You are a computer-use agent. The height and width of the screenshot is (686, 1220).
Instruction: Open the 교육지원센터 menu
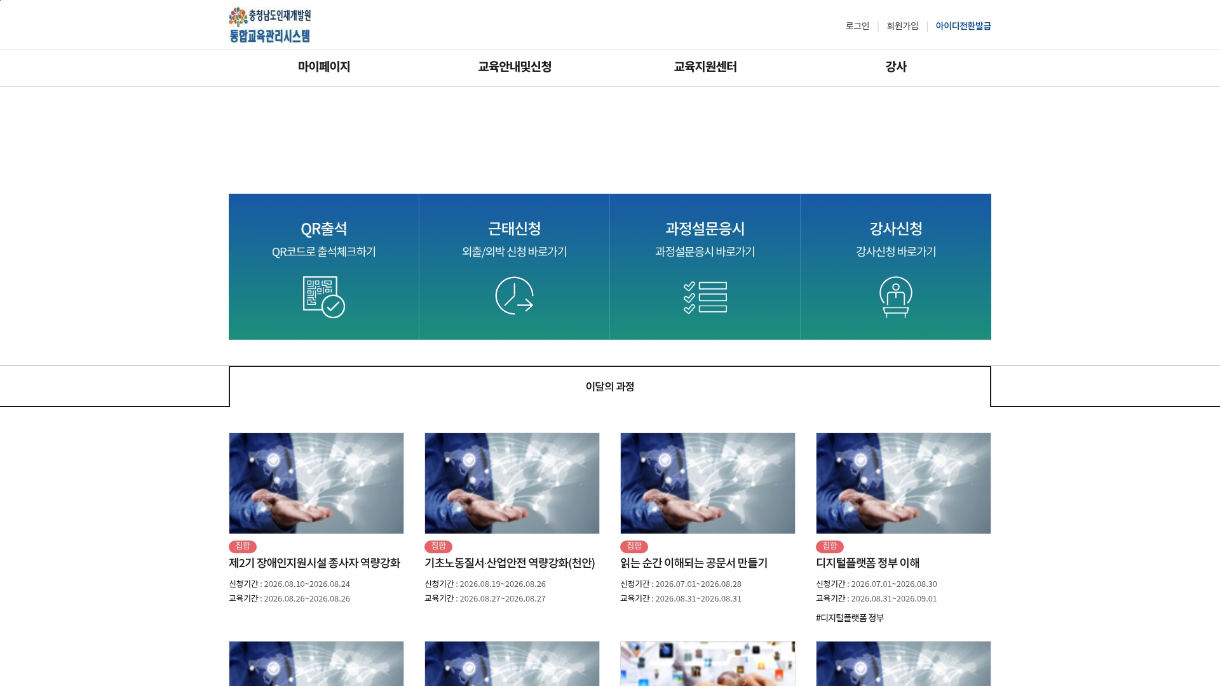click(x=705, y=67)
